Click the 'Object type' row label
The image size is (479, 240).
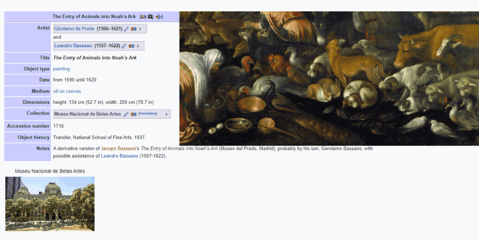point(37,69)
